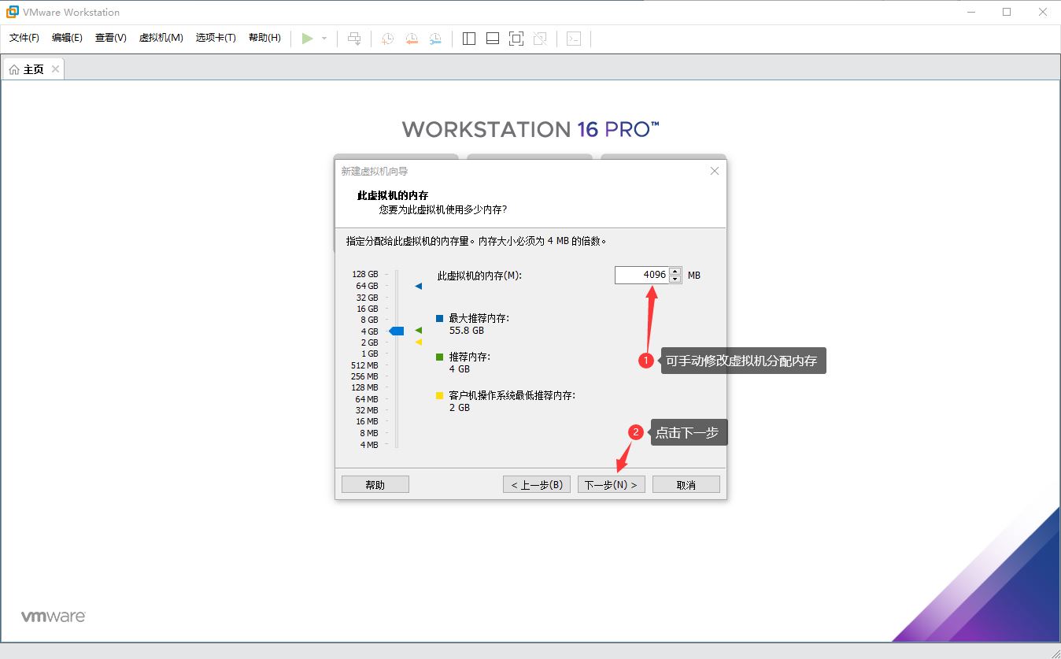The height and width of the screenshot is (659, 1061).
Task: Open the 文件(F) menu
Action: coord(24,38)
